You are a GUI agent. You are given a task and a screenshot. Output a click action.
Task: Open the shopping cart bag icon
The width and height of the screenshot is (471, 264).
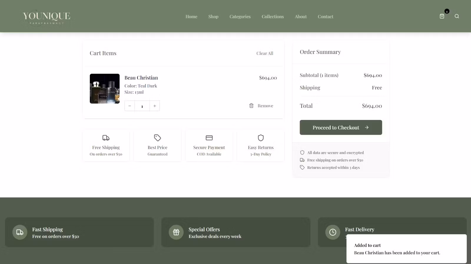442,16
